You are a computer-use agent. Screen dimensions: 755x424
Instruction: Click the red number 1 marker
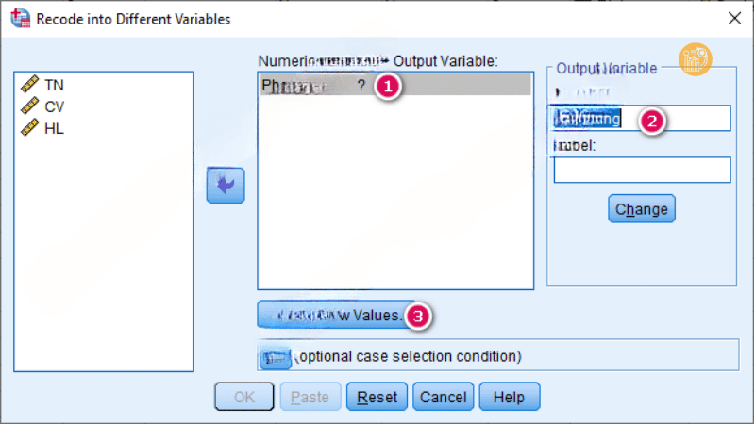click(388, 86)
